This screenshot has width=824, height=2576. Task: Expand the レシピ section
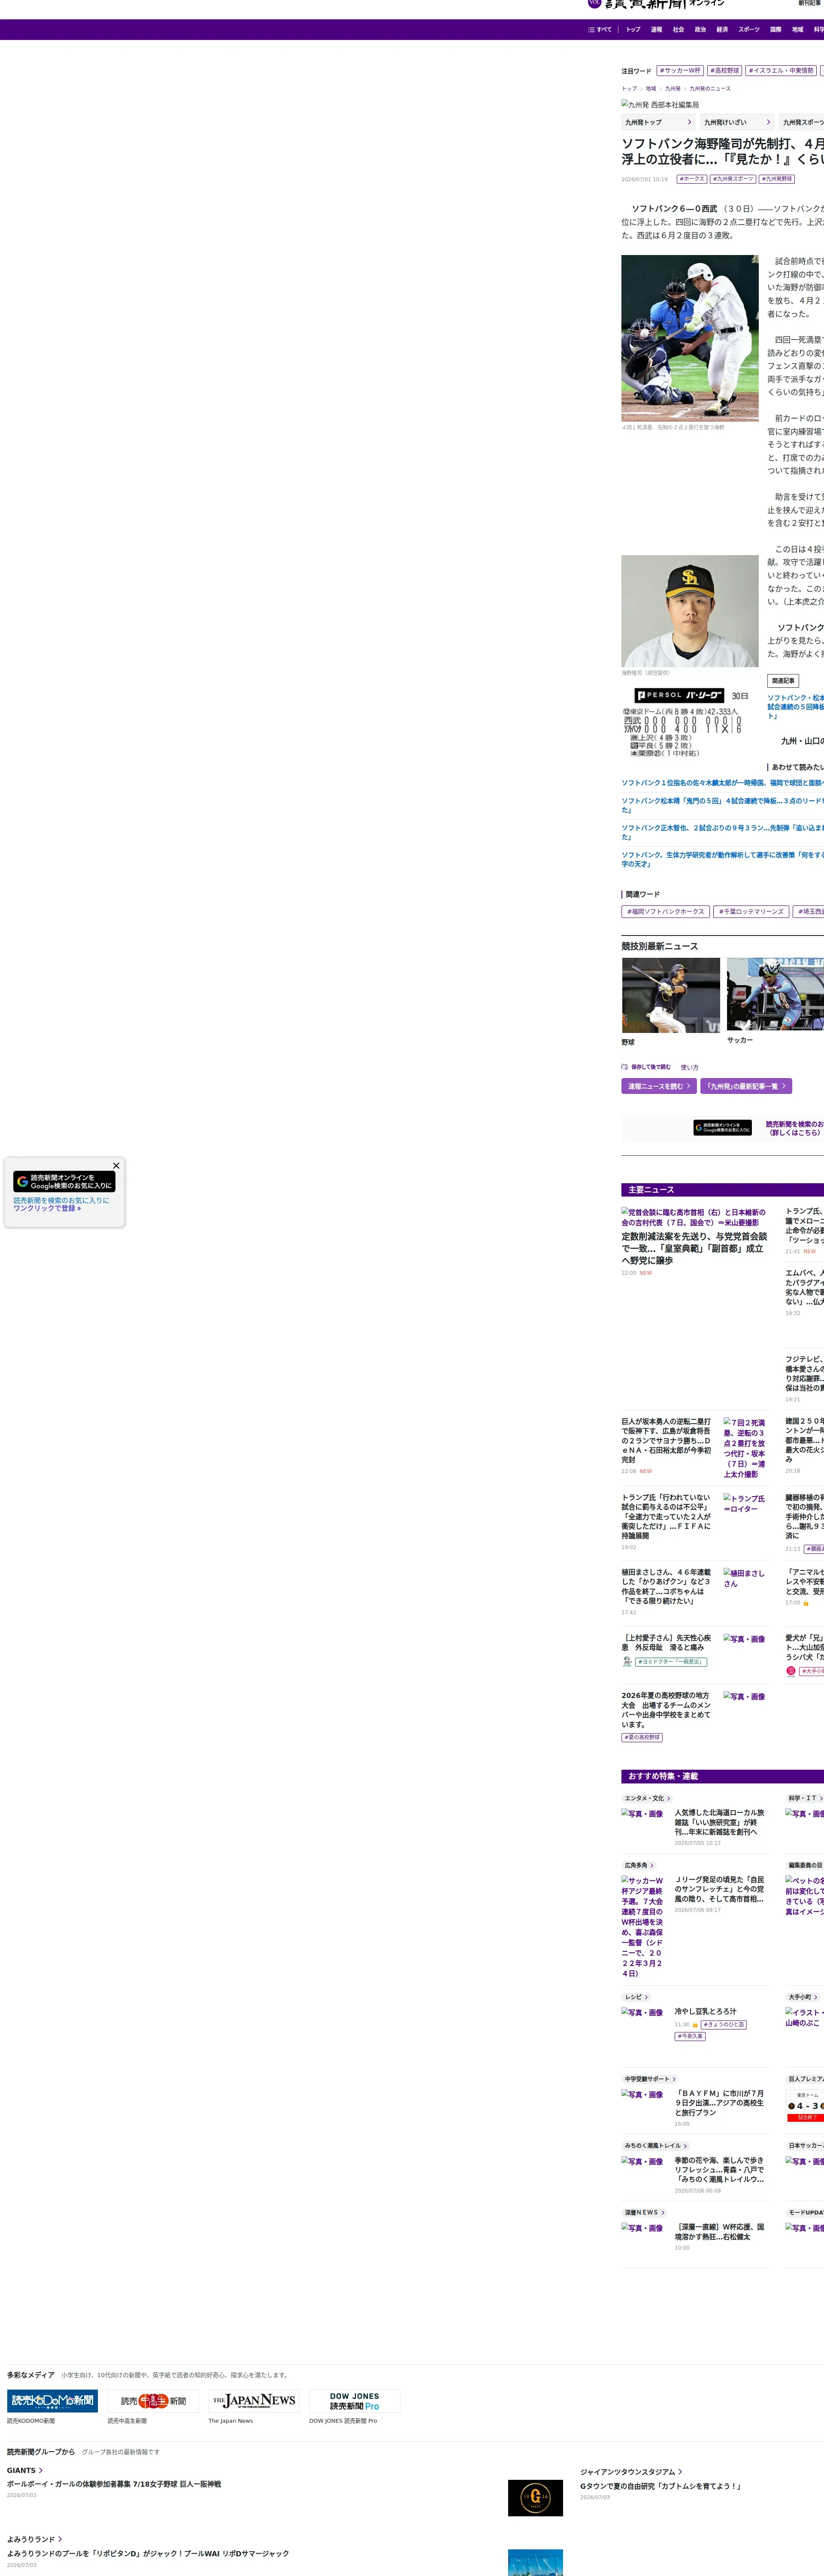(636, 1997)
